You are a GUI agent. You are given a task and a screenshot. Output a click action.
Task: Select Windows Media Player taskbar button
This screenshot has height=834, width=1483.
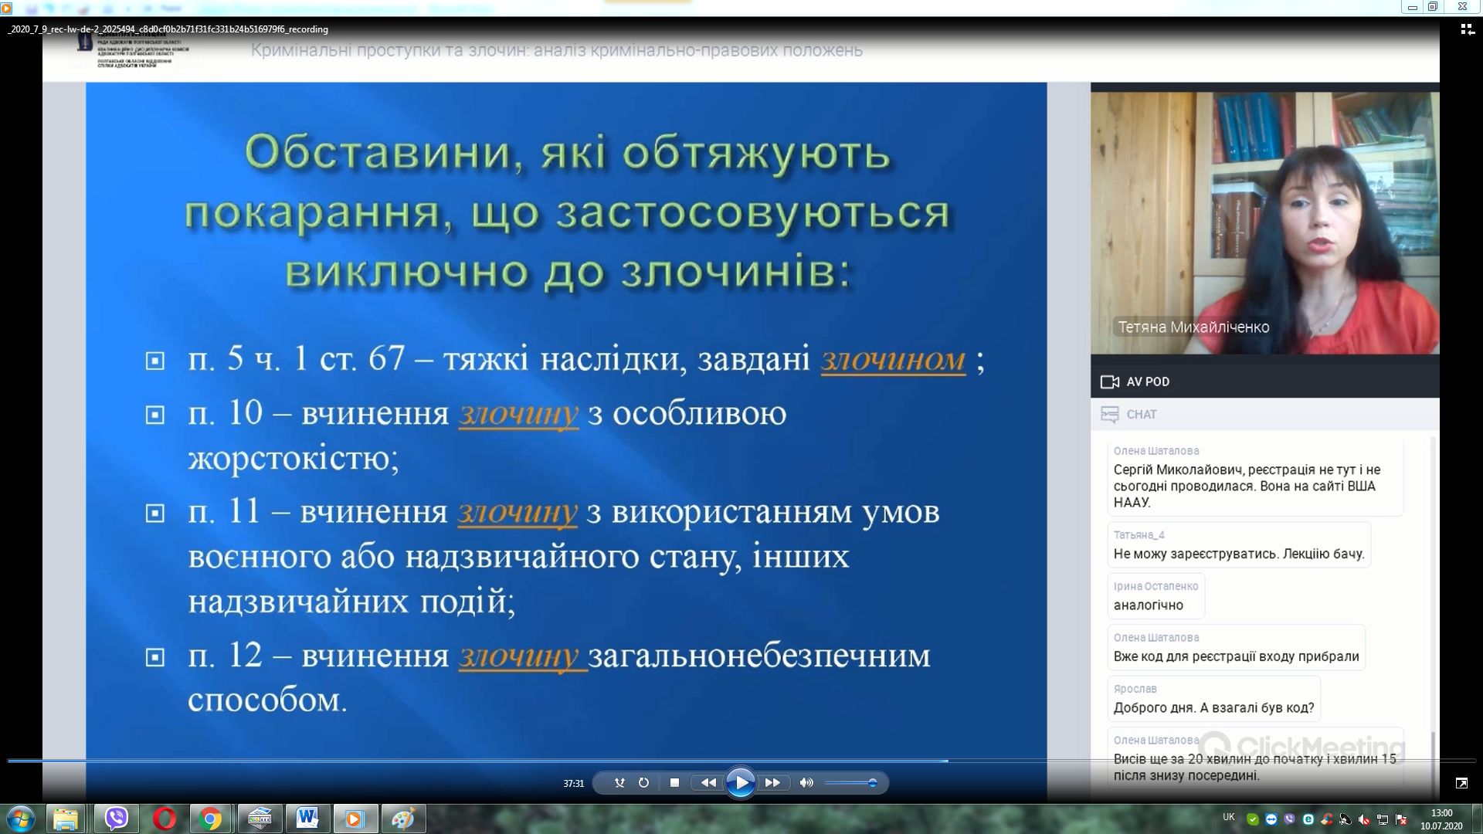(355, 819)
